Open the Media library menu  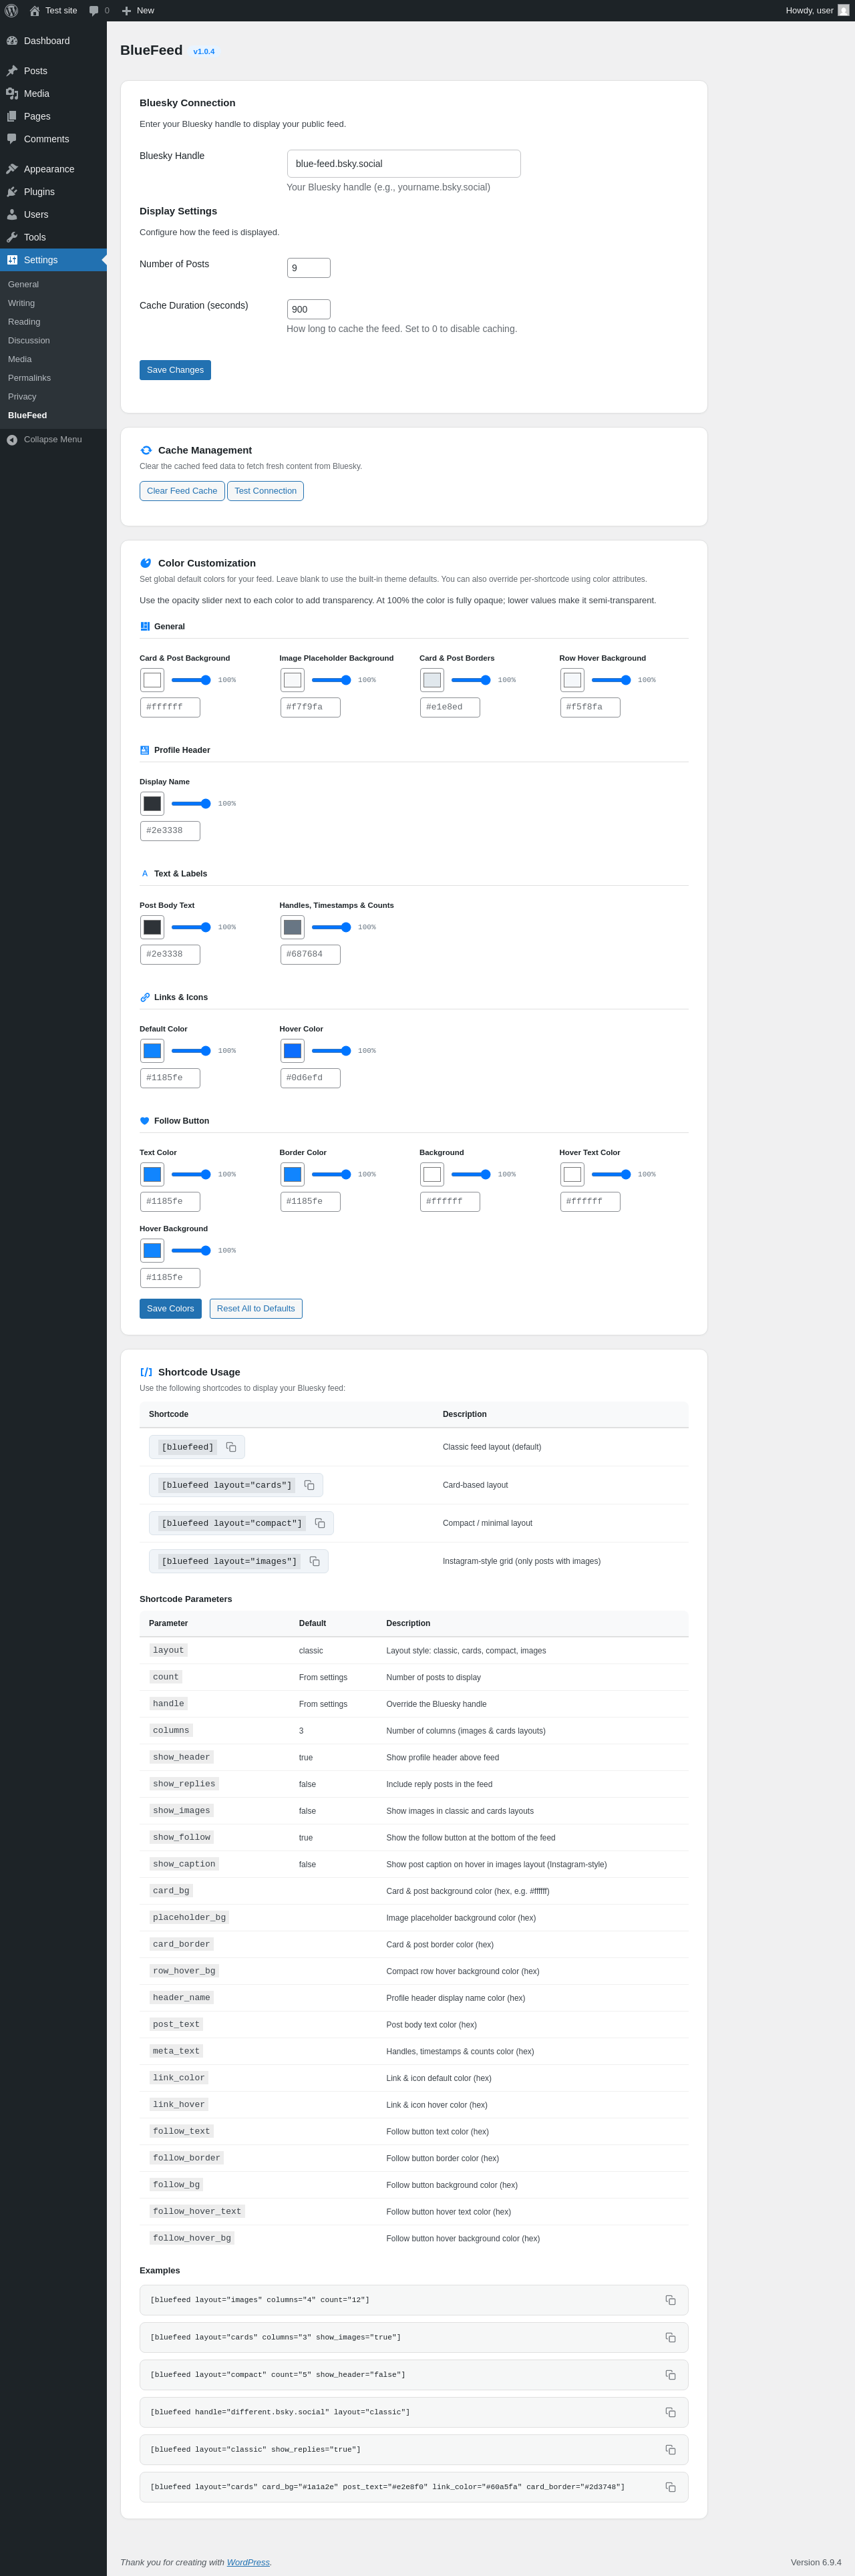[x=53, y=94]
